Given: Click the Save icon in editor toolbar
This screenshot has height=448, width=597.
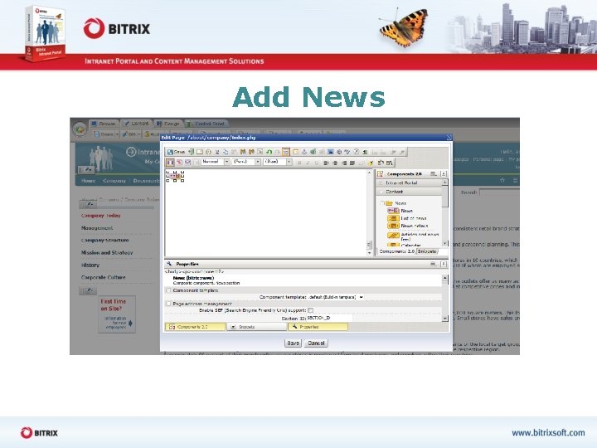Looking at the screenshot, I should pyautogui.click(x=176, y=152).
